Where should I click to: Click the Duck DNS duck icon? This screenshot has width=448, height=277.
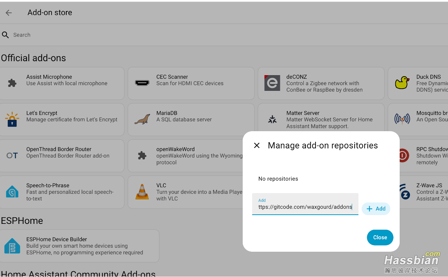click(402, 83)
